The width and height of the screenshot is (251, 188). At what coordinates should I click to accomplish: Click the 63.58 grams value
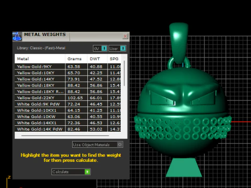tap(74, 67)
